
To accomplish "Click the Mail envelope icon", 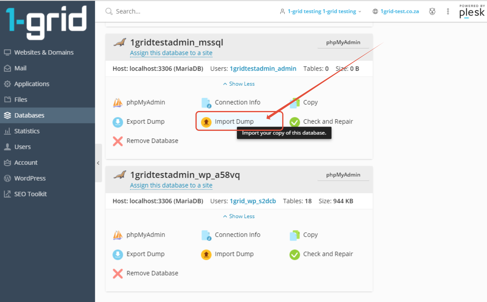I will 8,68.
